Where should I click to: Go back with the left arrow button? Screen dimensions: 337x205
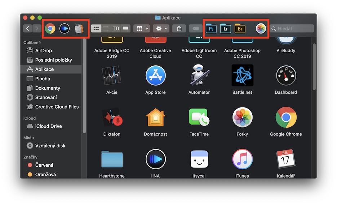click(x=27, y=28)
